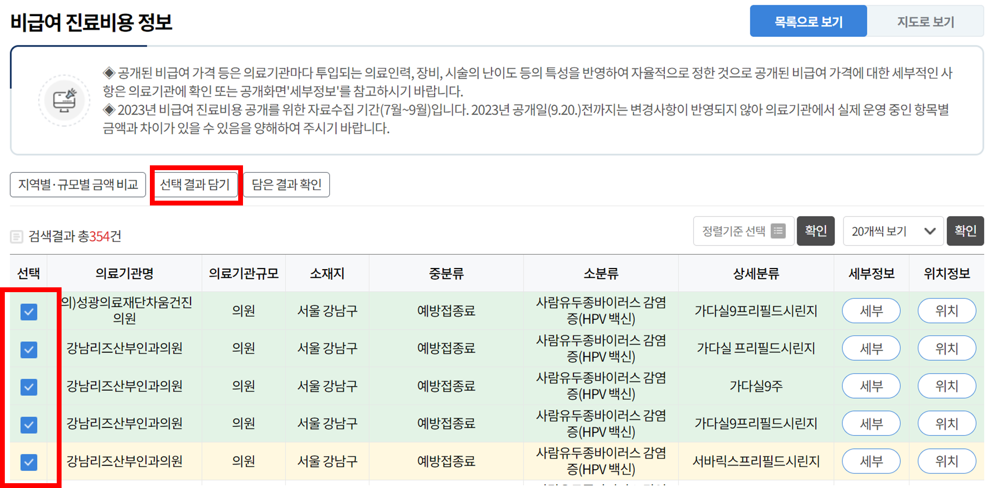
Task: Uncheck the 가다실9주 row checkbox
Action: (28, 386)
